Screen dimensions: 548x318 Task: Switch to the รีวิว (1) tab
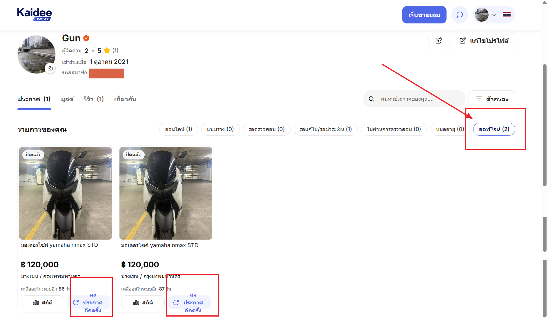93,99
